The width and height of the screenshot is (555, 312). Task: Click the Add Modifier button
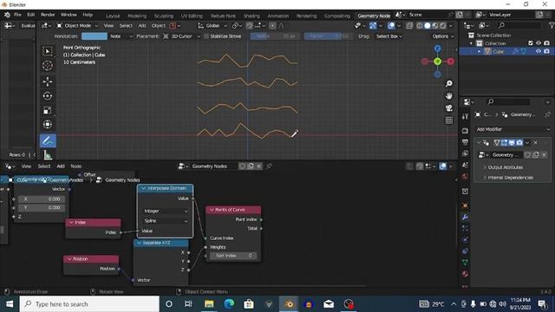(513, 129)
